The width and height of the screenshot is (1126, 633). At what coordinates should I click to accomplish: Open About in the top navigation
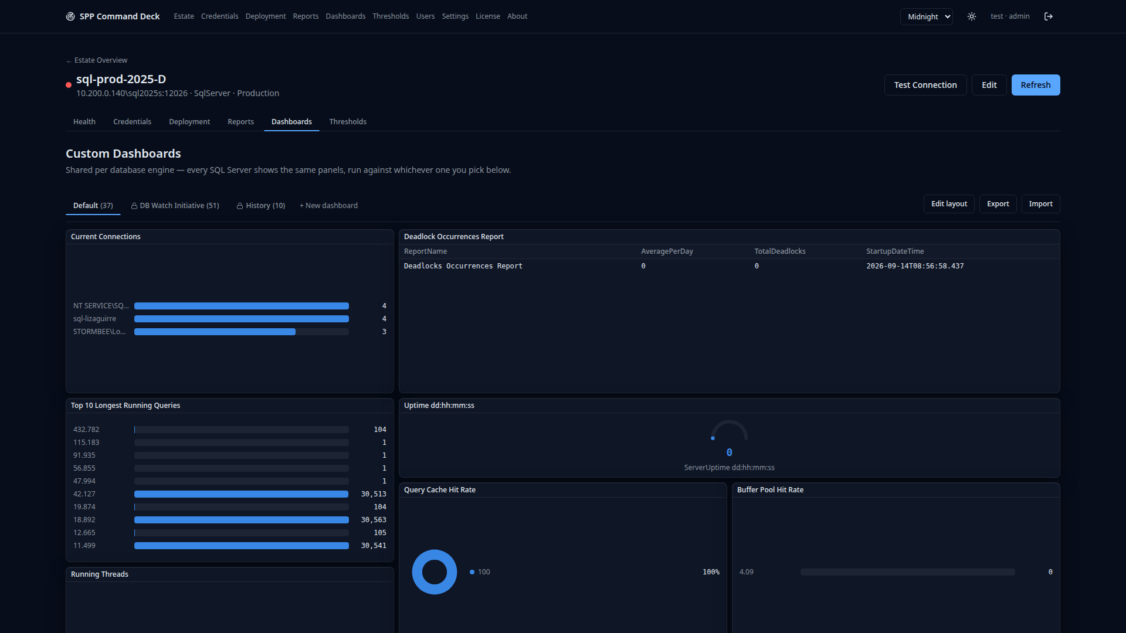point(517,16)
